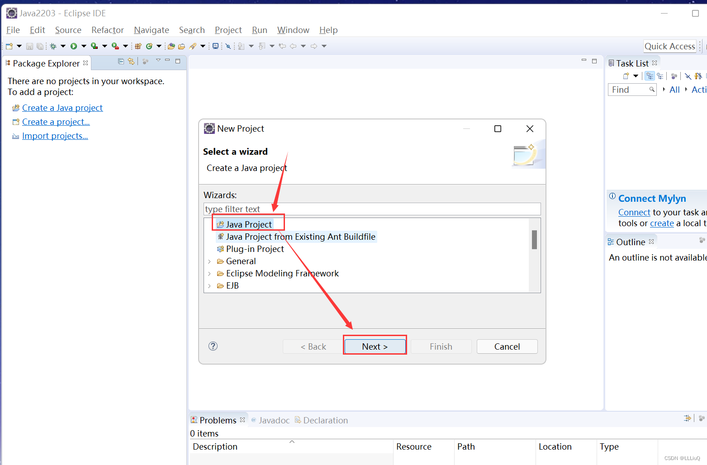The image size is (707, 465).
Task: Click the Previous Annotation toolbar icon
Action: pyautogui.click(x=262, y=46)
